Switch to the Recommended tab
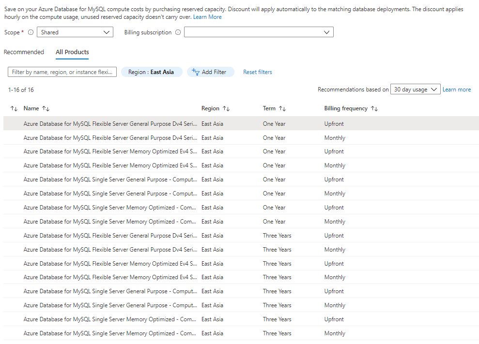This screenshot has height=344, width=479. click(24, 52)
